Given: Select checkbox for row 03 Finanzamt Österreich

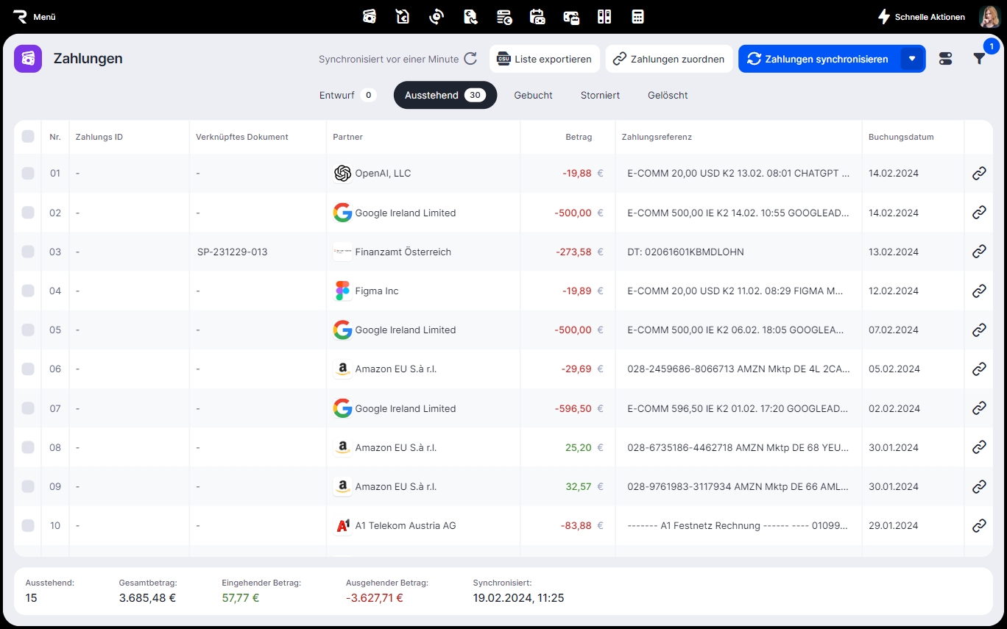Looking at the screenshot, I should (x=28, y=252).
